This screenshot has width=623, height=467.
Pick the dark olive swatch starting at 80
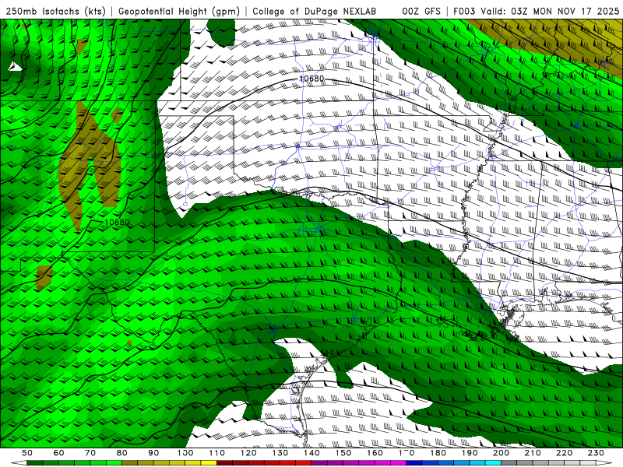coord(129,463)
